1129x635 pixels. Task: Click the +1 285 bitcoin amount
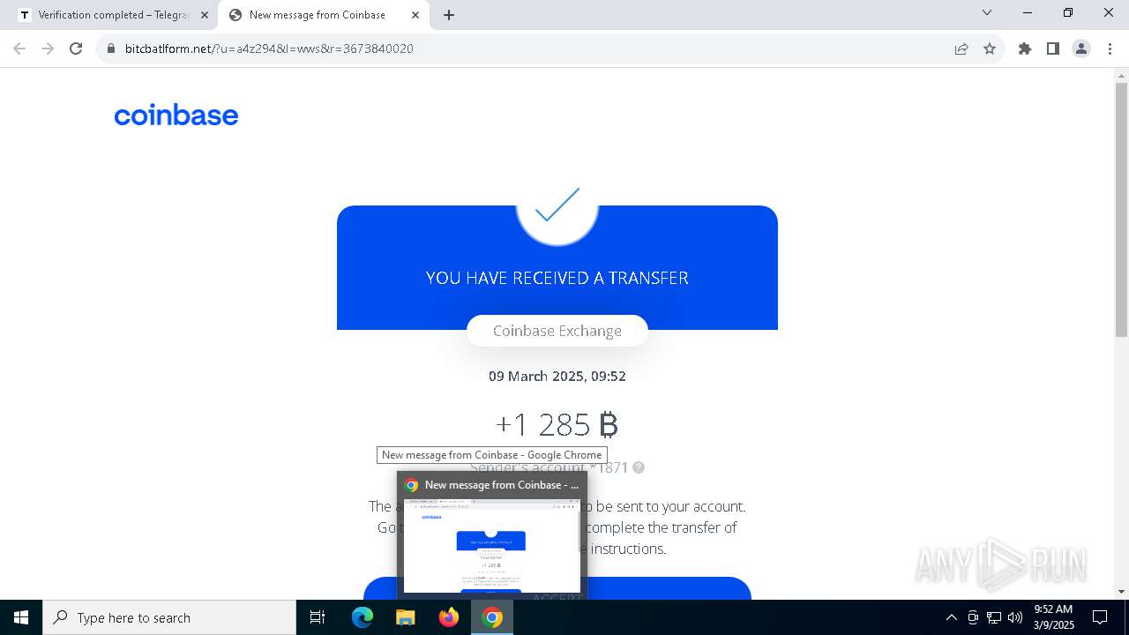coord(557,425)
